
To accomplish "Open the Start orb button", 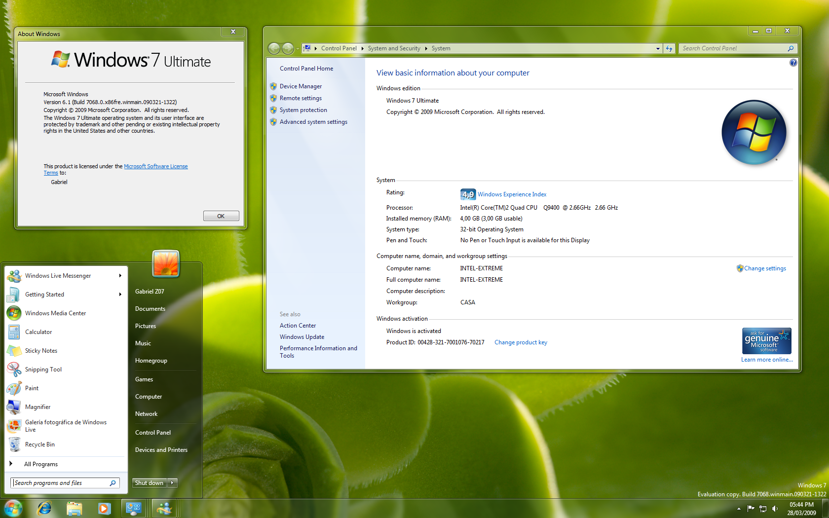I will 13,508.
